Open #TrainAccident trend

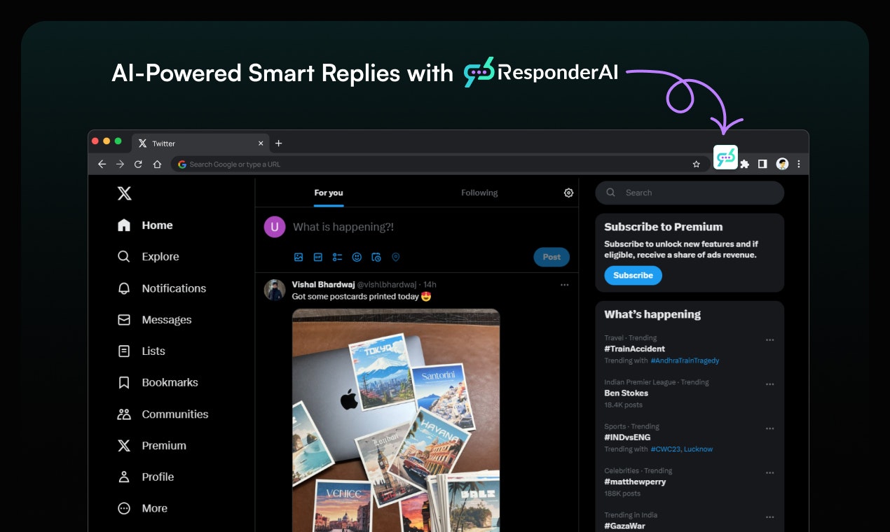[x=635, y=349]
